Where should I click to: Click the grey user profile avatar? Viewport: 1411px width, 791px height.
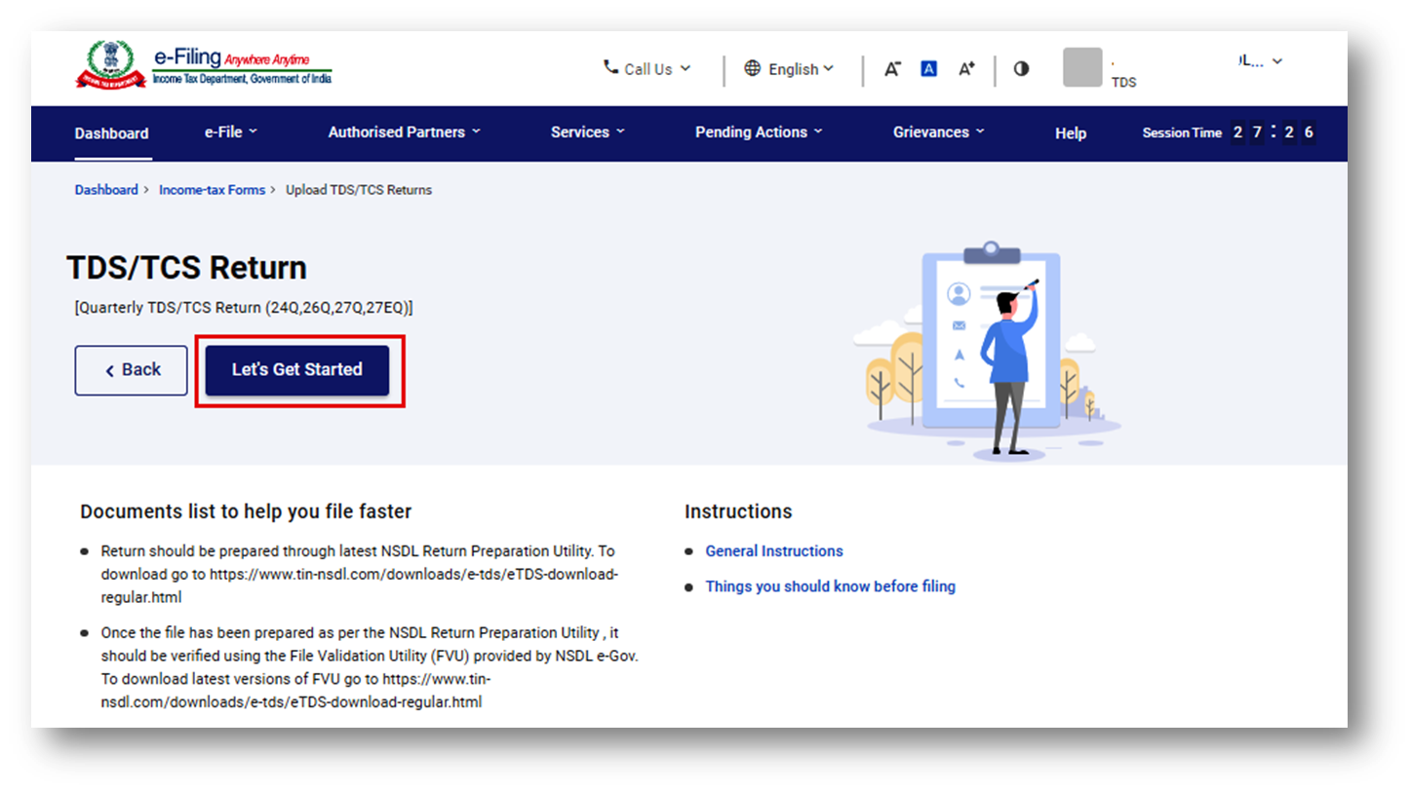[1082, 68]
